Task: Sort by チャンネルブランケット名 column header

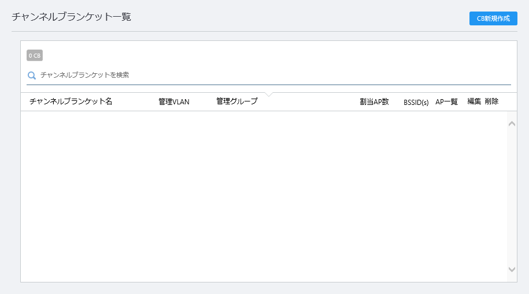Action: pyautogui.click(x=71, y=101)
